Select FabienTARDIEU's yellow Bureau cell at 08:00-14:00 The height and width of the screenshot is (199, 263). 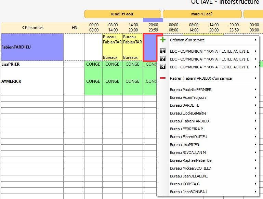[x=112, y=47]
